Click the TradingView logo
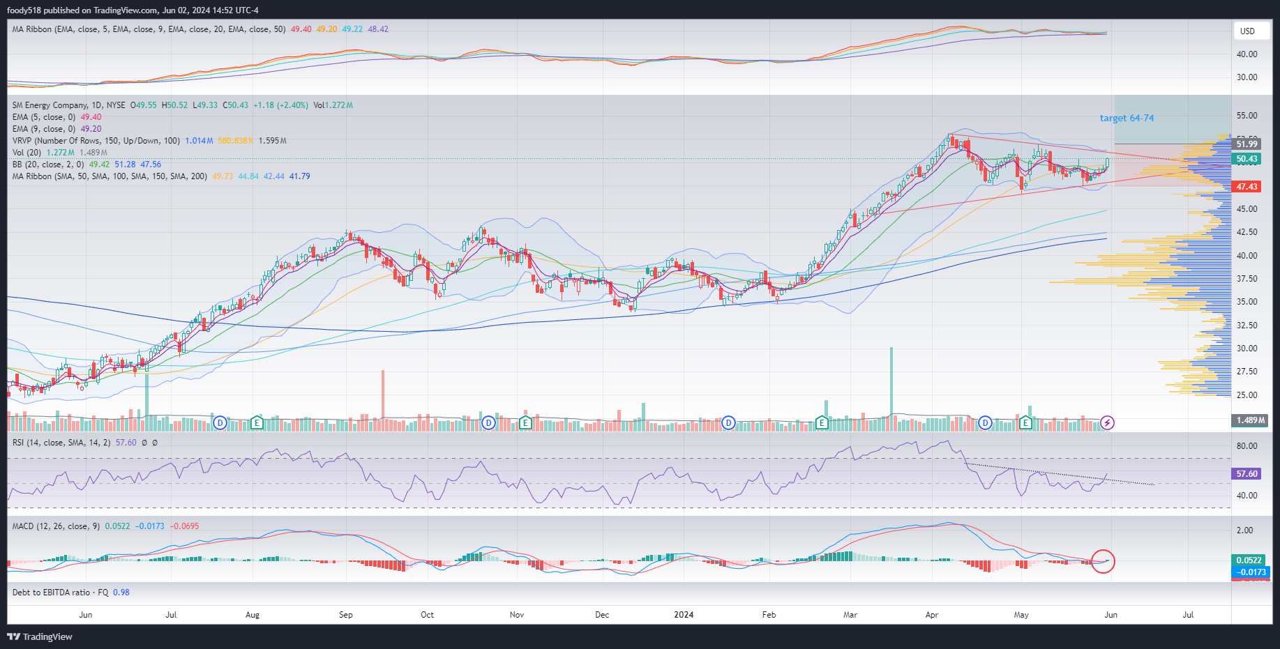 point(40,636)
